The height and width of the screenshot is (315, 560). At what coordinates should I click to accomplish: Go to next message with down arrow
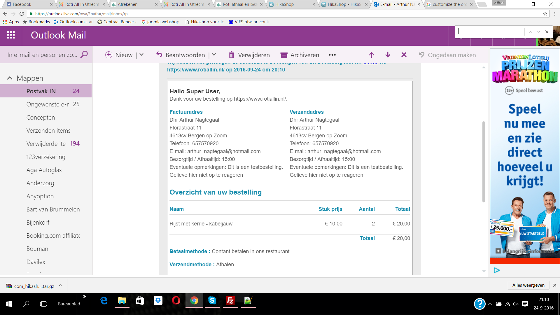click(x=388, y=55)
